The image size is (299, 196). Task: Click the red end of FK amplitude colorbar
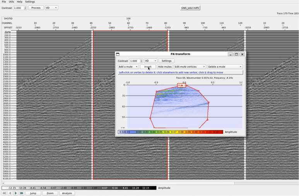[220, 132]
